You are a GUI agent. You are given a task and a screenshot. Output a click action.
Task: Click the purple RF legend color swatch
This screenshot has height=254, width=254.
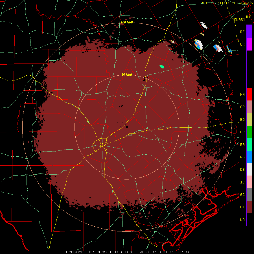249,32
